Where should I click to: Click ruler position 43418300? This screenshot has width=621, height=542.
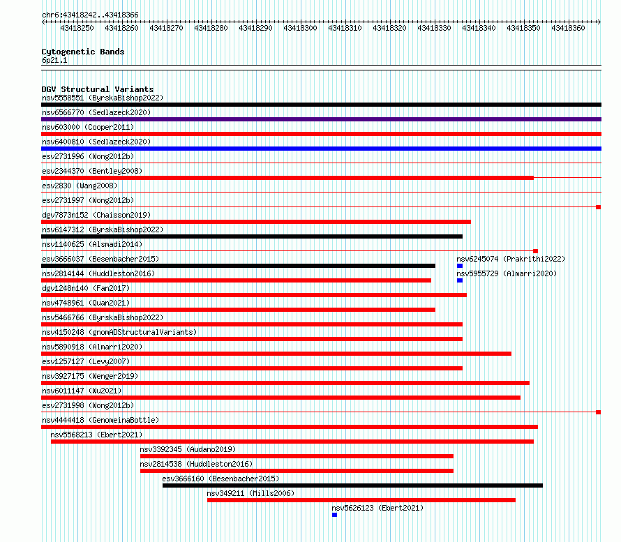coord(300,28)
